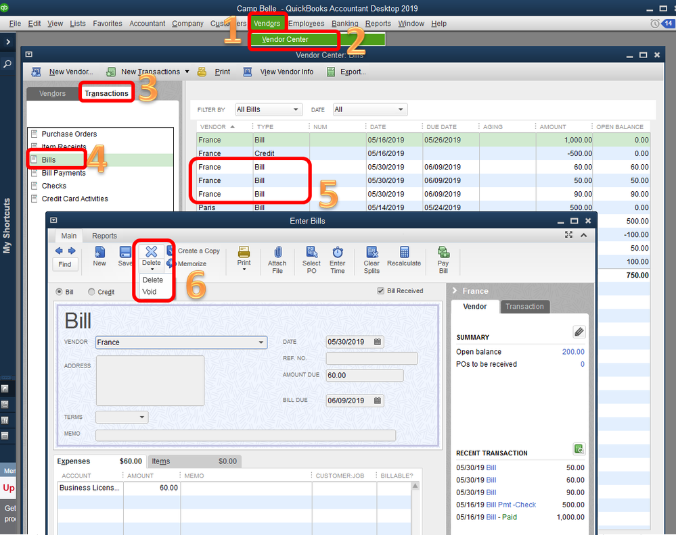Open the TERMS dropdown
This screenshot has width=676, height=535.
(x=122, y=417)
